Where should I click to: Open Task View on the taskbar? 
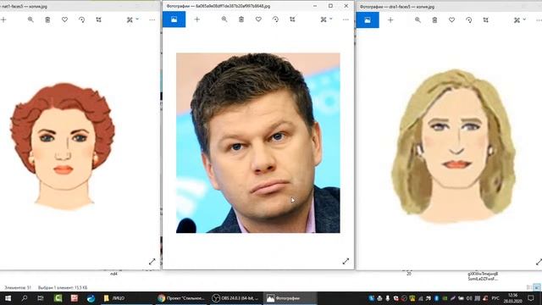click(41, 298)
